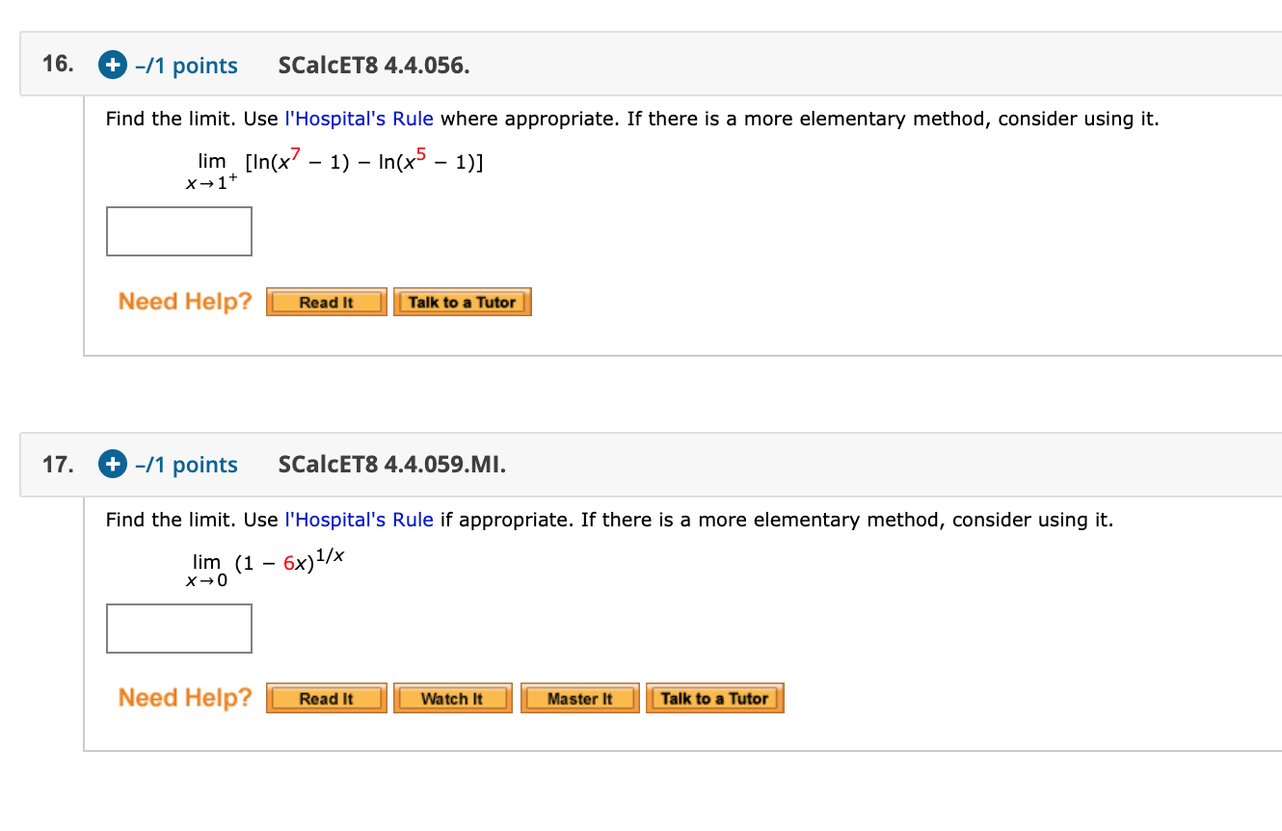The height and width of the screenshot is (831, 1282).
Task: Click Talk to a Tutor under question 16
Action: (x=462, y=301)
